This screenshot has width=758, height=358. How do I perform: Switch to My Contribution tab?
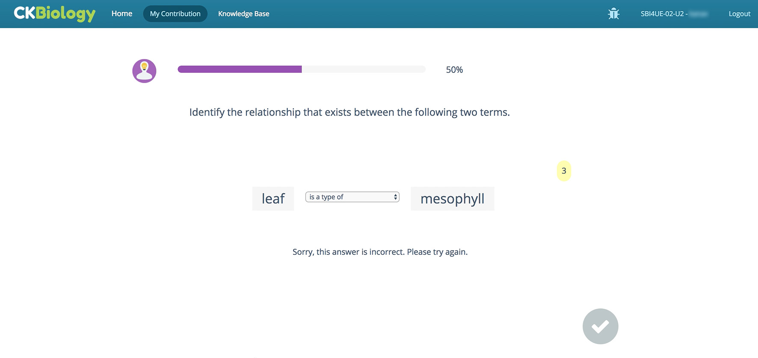pos(175,14)
